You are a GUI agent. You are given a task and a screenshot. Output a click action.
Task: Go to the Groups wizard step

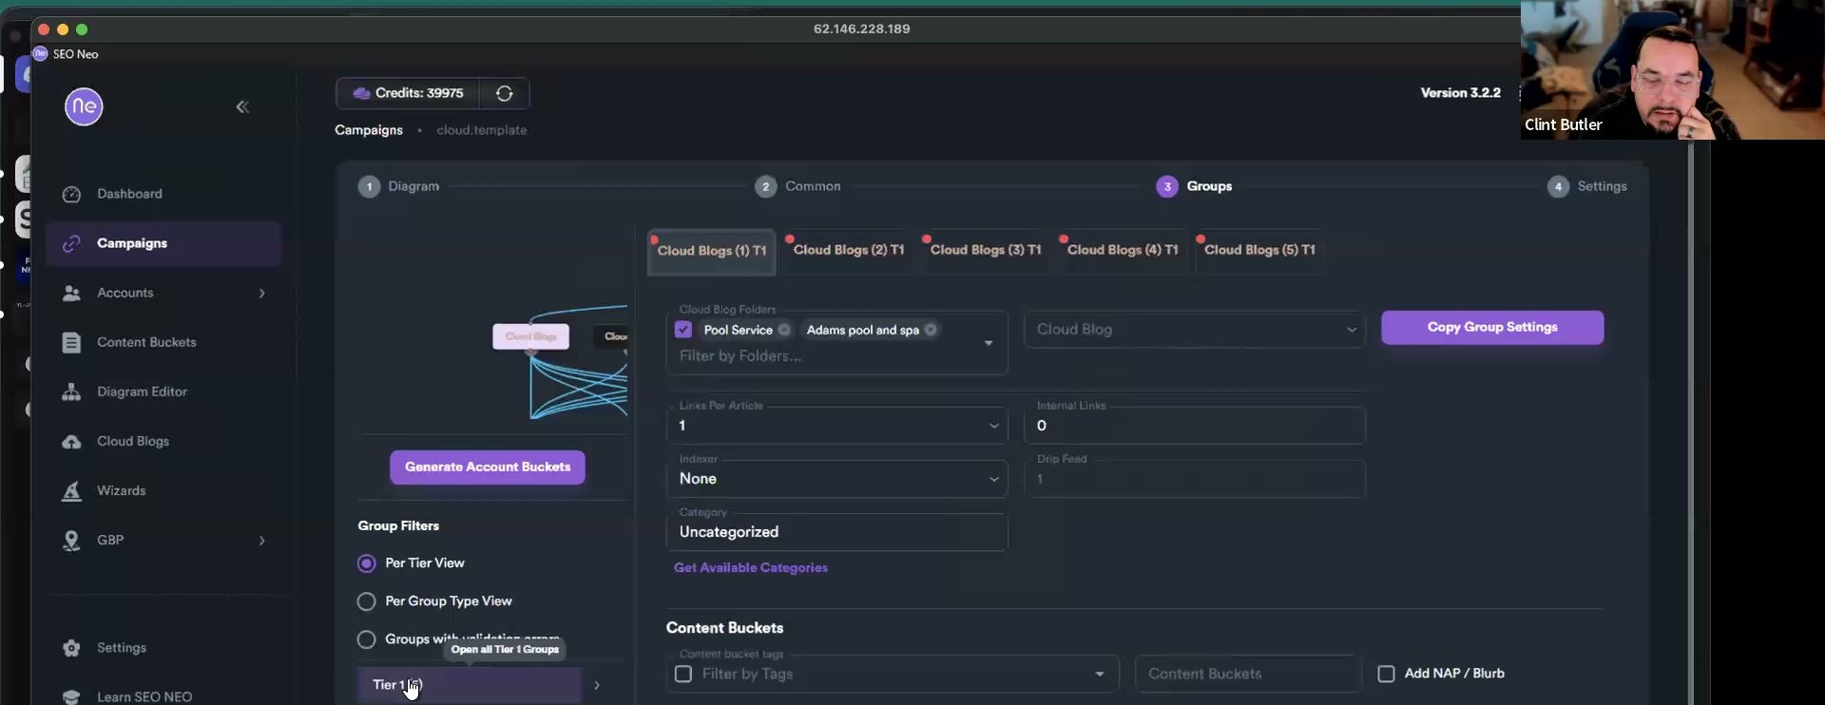[x=1195, y=186]
